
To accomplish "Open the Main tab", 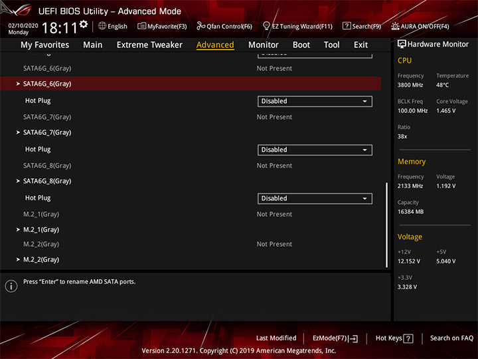I will point(93,45).
